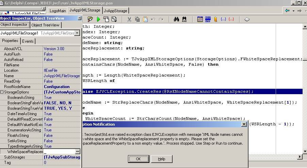Switch to the Events tab
This screenshot has width=307, height=168.
[x=28, y=41]
